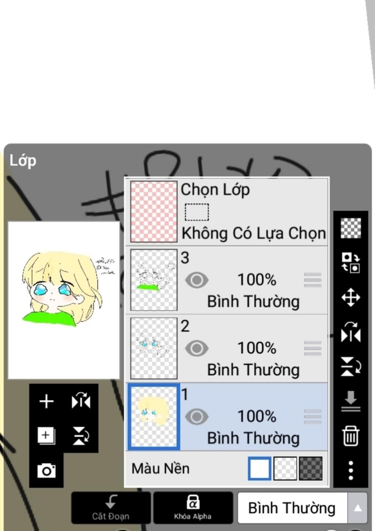The width and height of the screenshot is (375, 531).
Task: Open the three-dot more options menu
Action: click(350, 470)
